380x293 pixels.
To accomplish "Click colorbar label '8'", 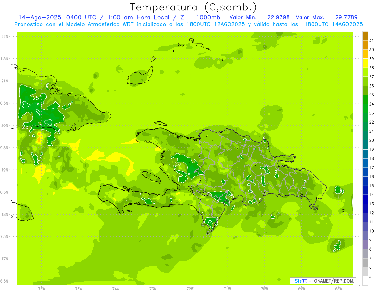I will tap(370, 249).
